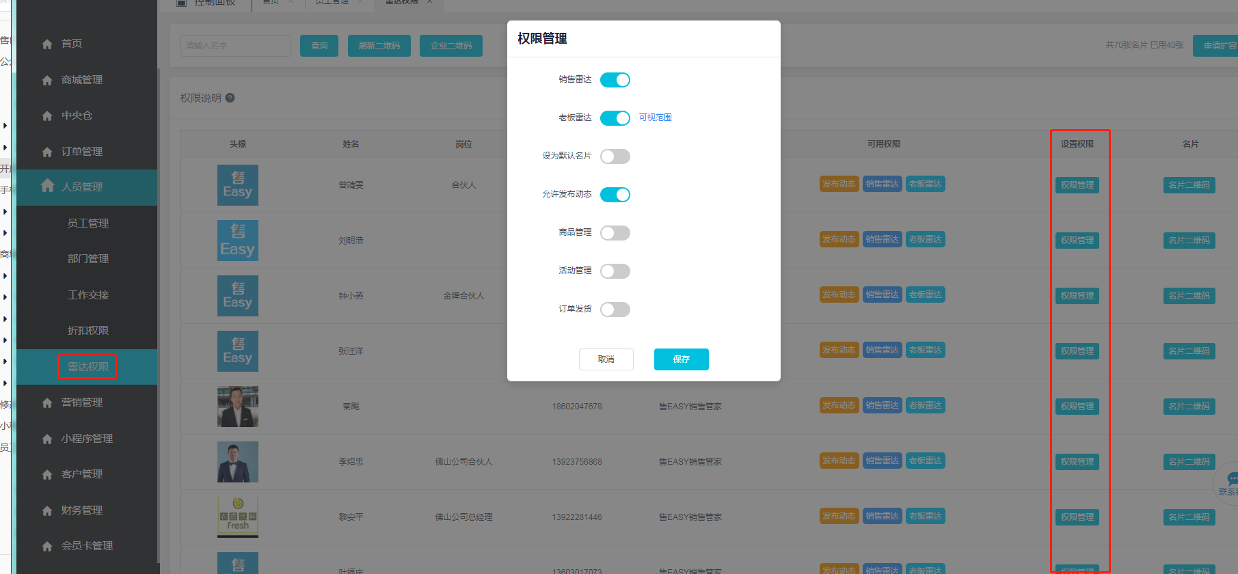The width and height of the screenshot is (1238, 574).
Task: Focus the 请输入名字 search field
Action: (236, 46)
